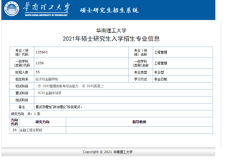
Task: Select the major code value 125601
Action: pos(42,52)
